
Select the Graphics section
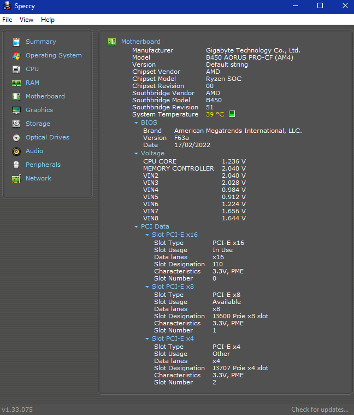39,110
